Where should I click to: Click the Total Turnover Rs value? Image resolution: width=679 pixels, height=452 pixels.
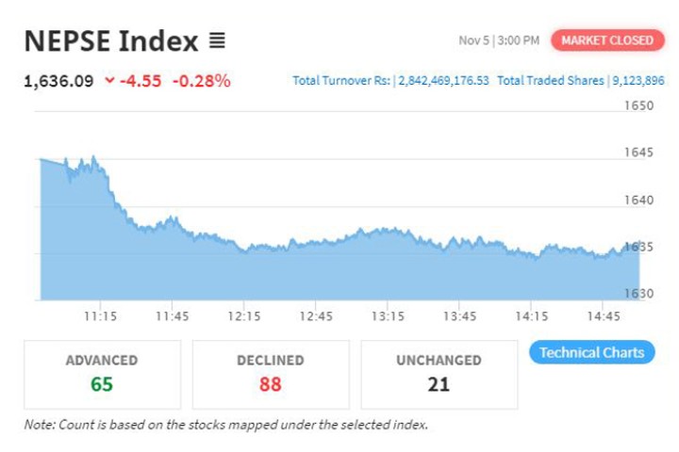click(443, 81)
